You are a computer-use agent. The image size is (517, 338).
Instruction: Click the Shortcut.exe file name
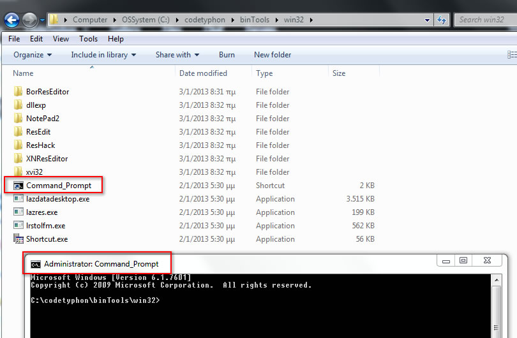(x=47, y=239)
